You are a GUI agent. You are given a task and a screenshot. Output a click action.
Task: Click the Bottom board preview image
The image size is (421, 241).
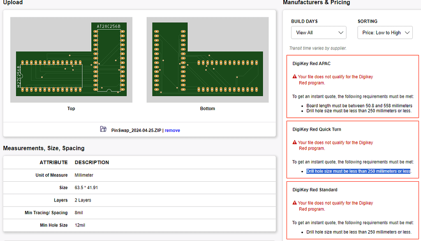(x=207, y=59)
